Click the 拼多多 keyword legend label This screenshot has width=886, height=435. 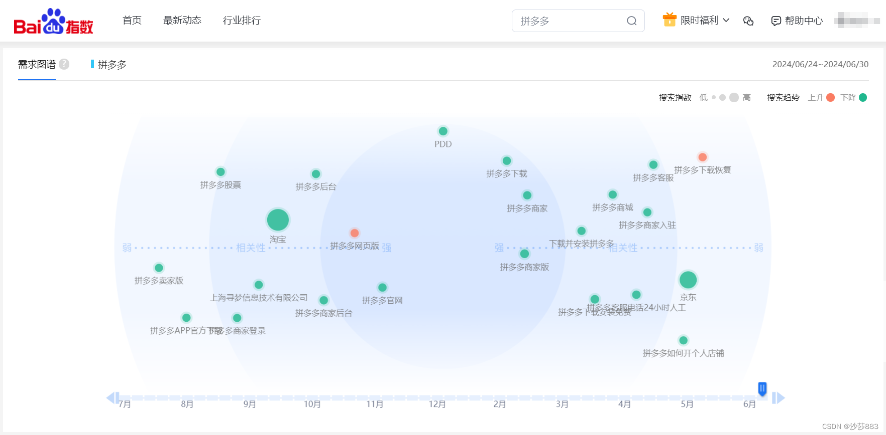[x=112, y=65]
